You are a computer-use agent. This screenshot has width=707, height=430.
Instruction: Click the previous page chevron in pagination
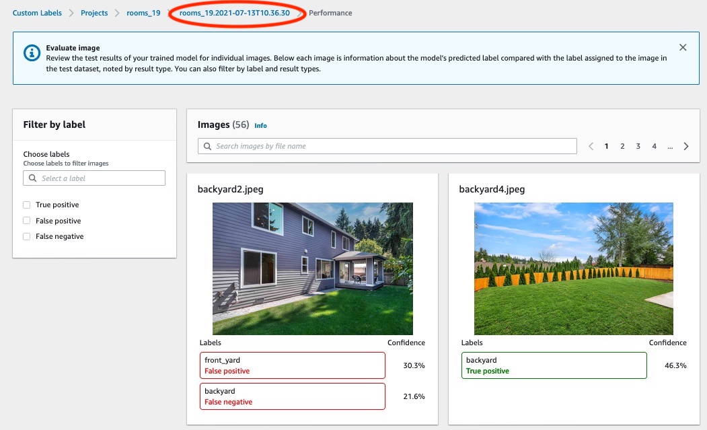[591, 145]
